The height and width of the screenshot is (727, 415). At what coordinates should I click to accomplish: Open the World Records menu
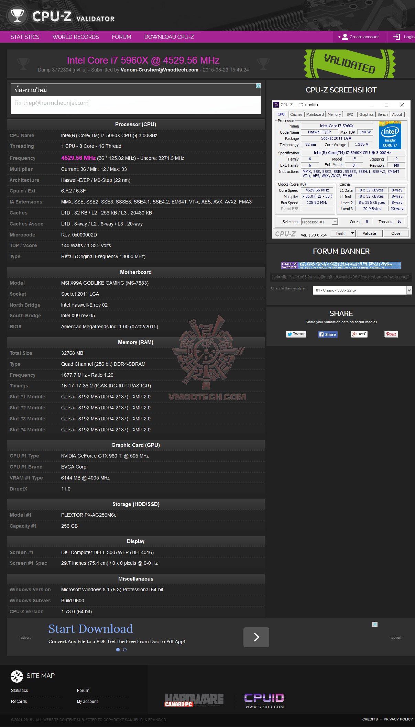(76, 37)
